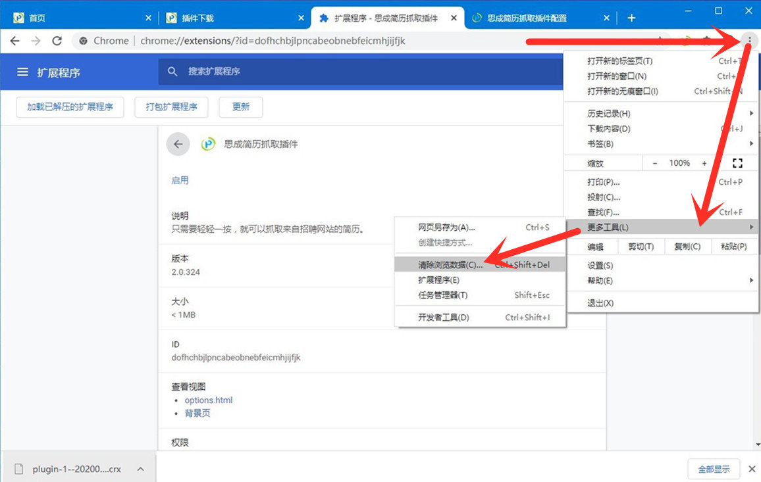Open the options.html link
The width and height of the screenshot is (761, 482).
(208, 400)
